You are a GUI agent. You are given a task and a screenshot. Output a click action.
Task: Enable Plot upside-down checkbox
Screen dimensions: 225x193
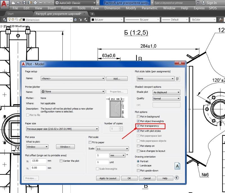pyautogui.click(x=138, y=170)
